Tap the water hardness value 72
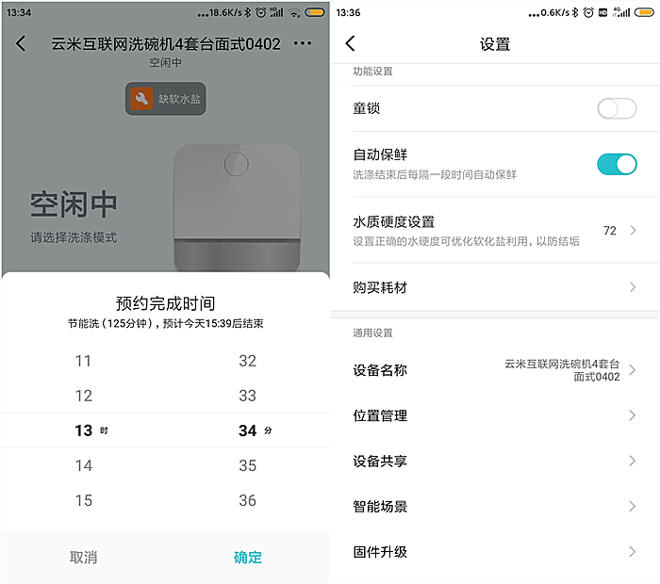Screen dimensions: 660x584 point(609,231)
